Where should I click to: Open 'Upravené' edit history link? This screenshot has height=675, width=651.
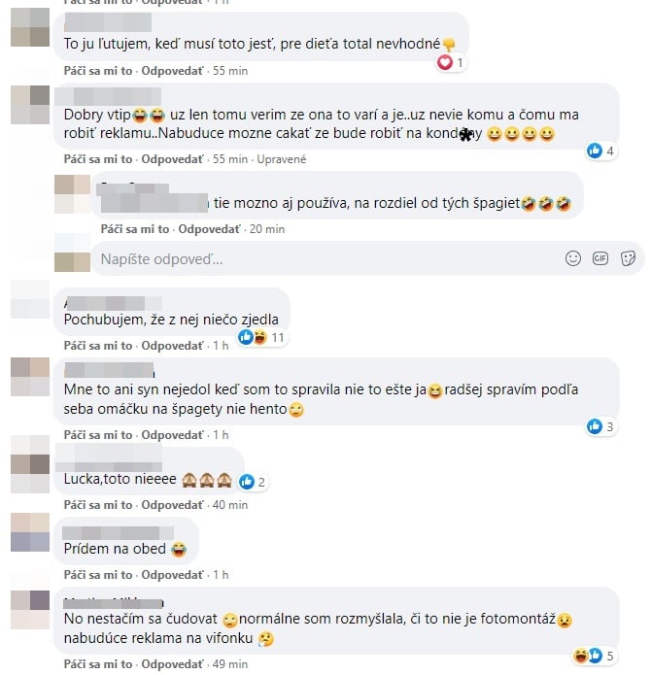click(282, 159)
